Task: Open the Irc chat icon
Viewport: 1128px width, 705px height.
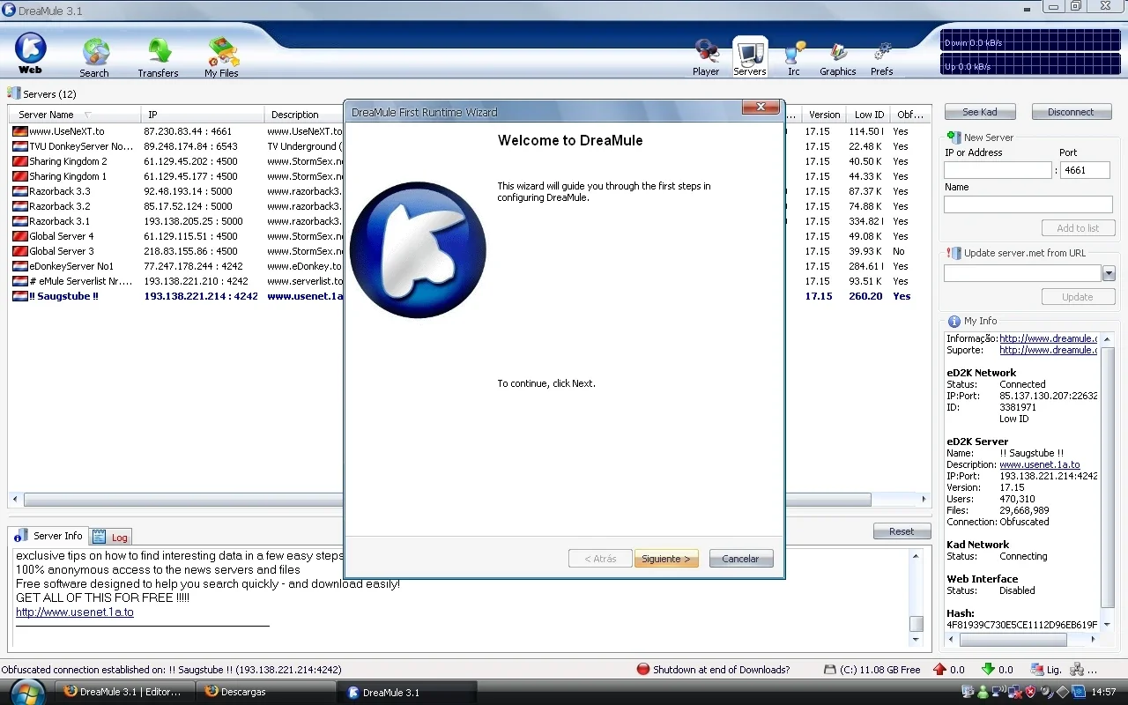Action: [x=794, y=58]
